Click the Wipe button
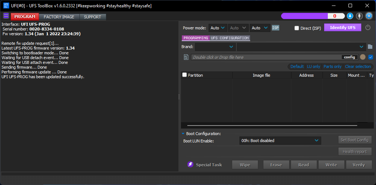The height and width of the screenshot is (185, 376). [x=245, y=165]
